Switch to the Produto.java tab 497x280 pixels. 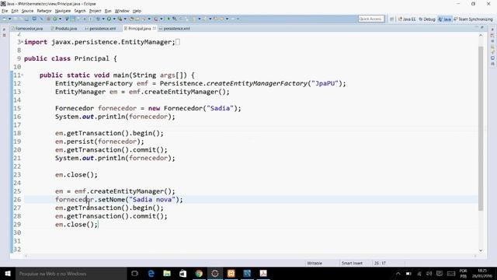coord(64,29)
